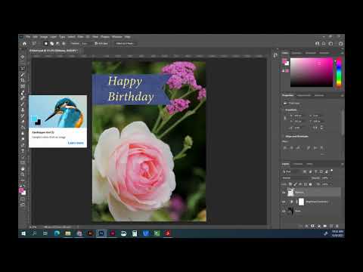This screenshot has height=272, width=363.
Task: Lock image pixels brush icon
Action: tap(295, 184)
